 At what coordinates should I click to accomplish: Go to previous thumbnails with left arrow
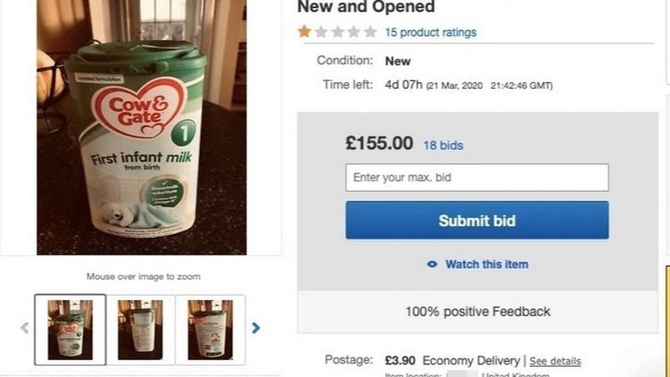[x=24, y=328]
